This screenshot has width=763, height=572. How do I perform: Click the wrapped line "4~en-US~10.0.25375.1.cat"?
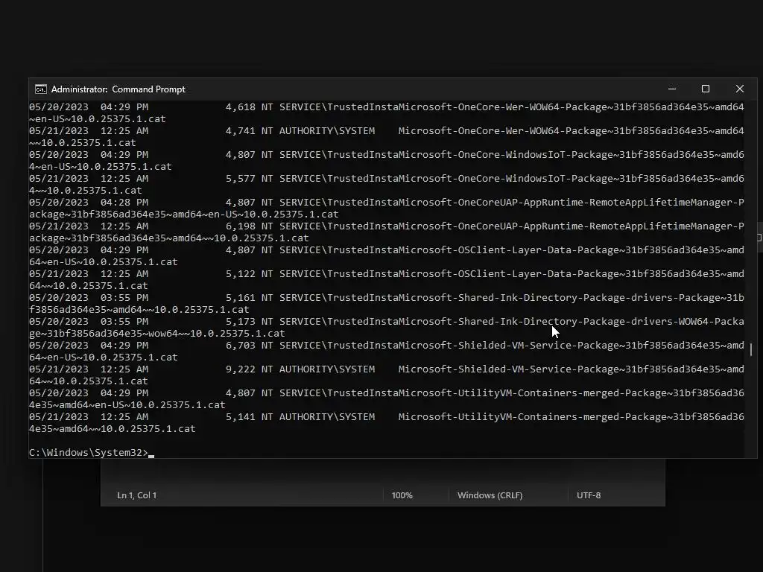pos(101,166)
